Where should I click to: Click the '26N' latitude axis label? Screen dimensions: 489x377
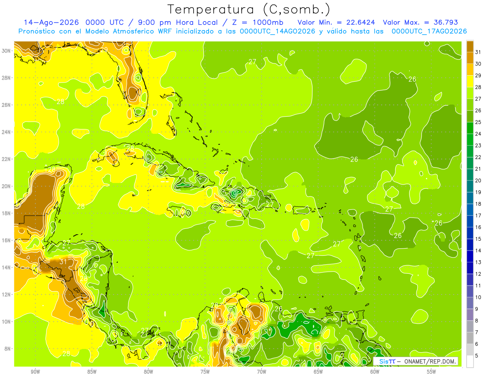(6, 105)
